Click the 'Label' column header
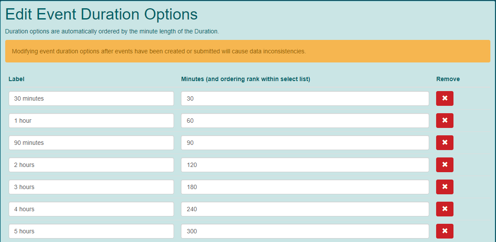496x242 pixels. coord(16,79)
